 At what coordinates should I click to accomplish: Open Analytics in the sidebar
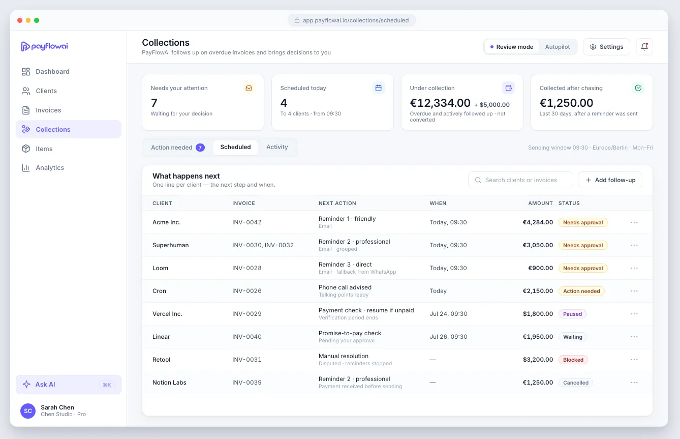pyautogui.click(x=69, y=168)
